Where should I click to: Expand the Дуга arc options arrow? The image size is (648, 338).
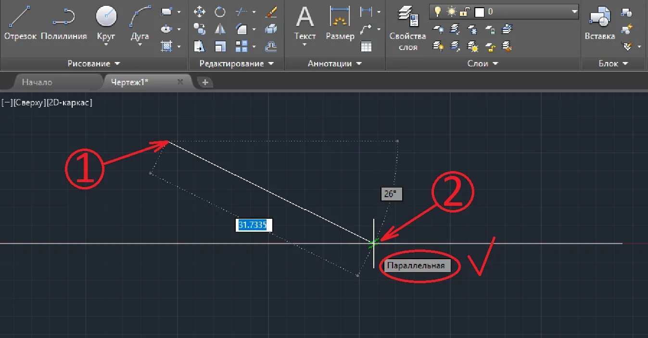[x=140, y=45]
